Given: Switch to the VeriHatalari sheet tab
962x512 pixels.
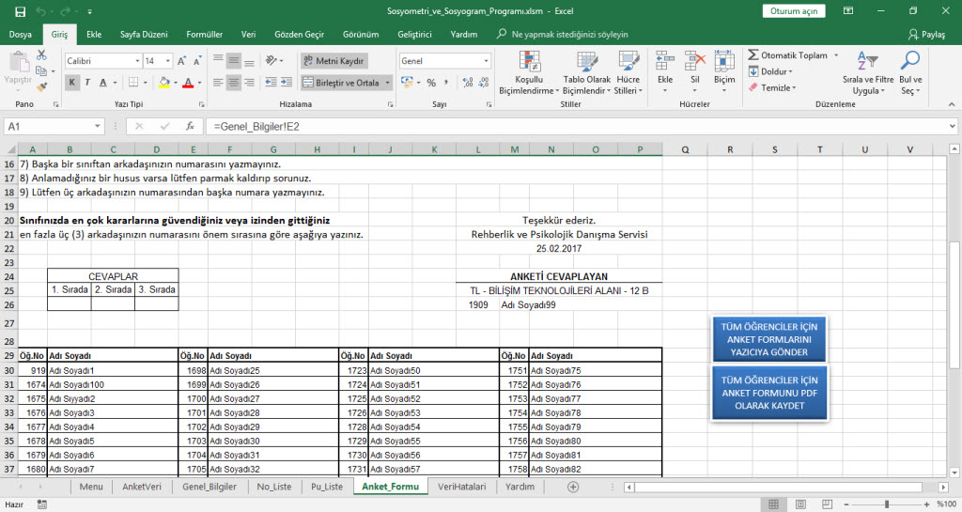Looking at the screenshot, I should point(461,487).
